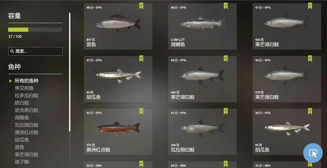Filter by 拉多加白鲑 species
This screenshot has height=168, width=327.
[x=26, y=95]
